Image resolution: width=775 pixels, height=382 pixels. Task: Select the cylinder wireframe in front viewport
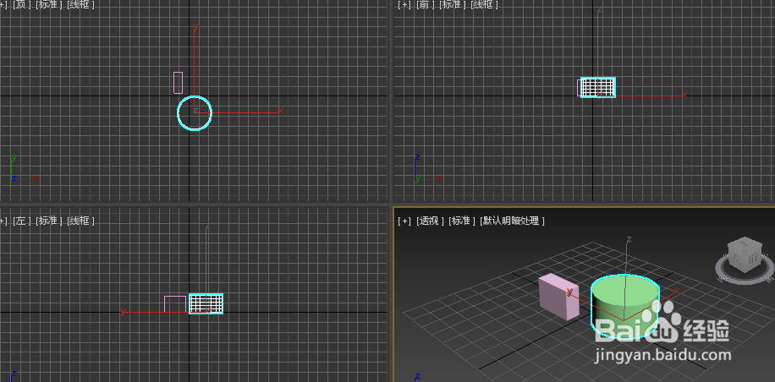tap(598, 87)
